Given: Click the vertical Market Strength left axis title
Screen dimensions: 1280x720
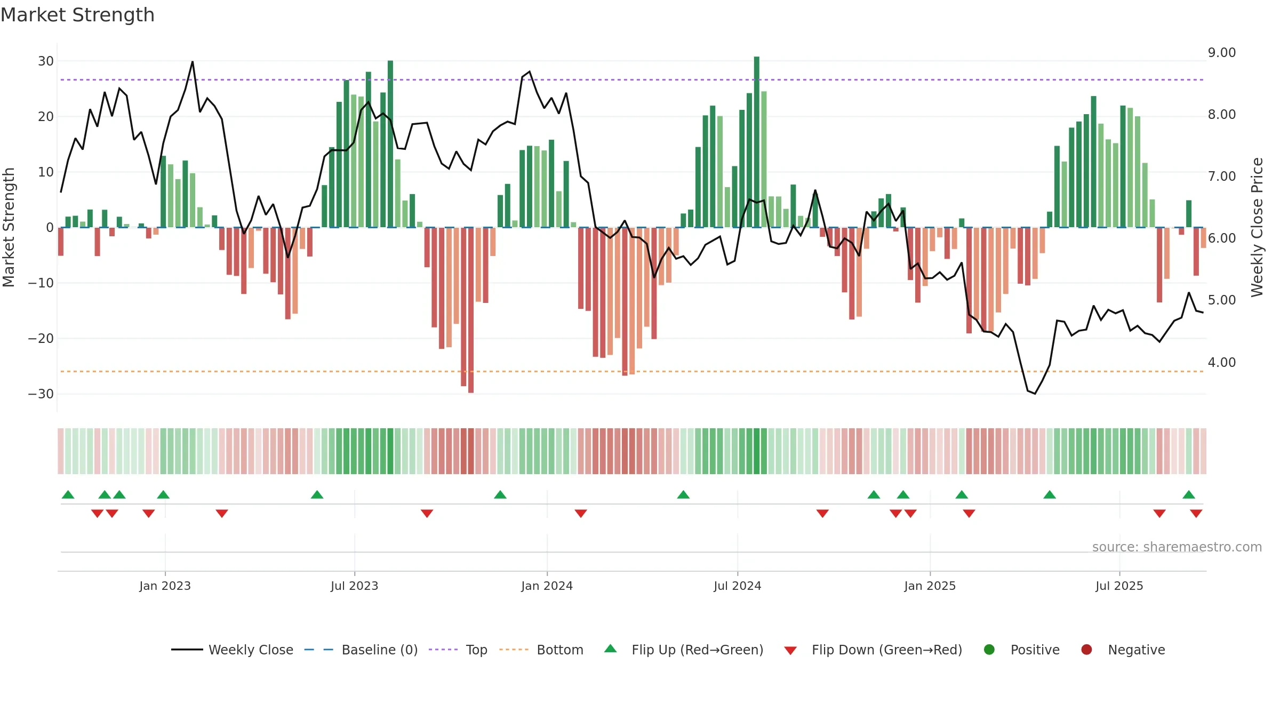Looking at the screenshot, I should click(x=9, y=227).
